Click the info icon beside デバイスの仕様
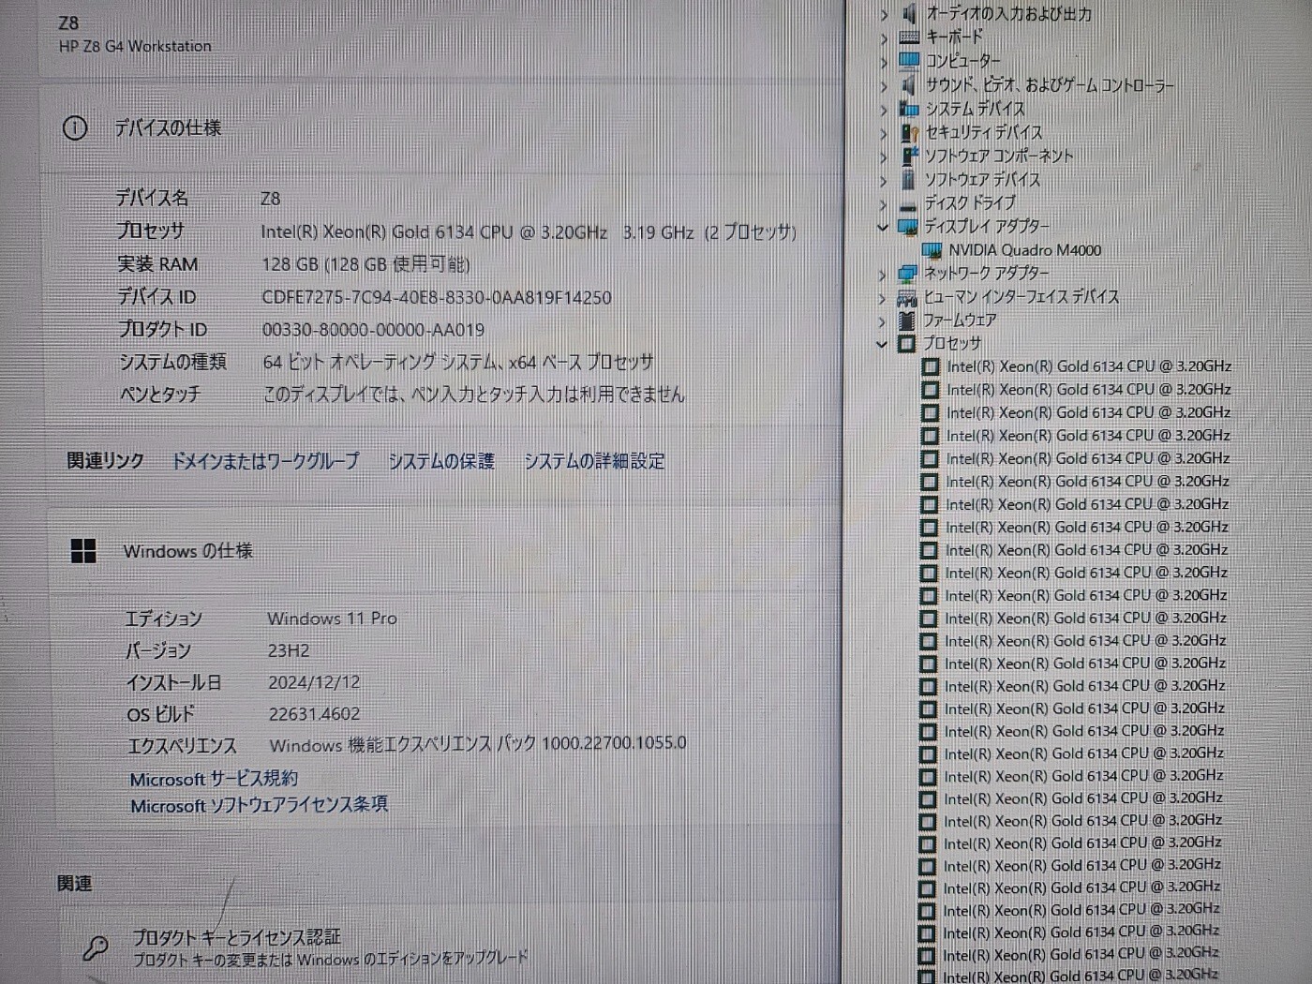This screenshot has height=984, width=1312. pos(75,128)
